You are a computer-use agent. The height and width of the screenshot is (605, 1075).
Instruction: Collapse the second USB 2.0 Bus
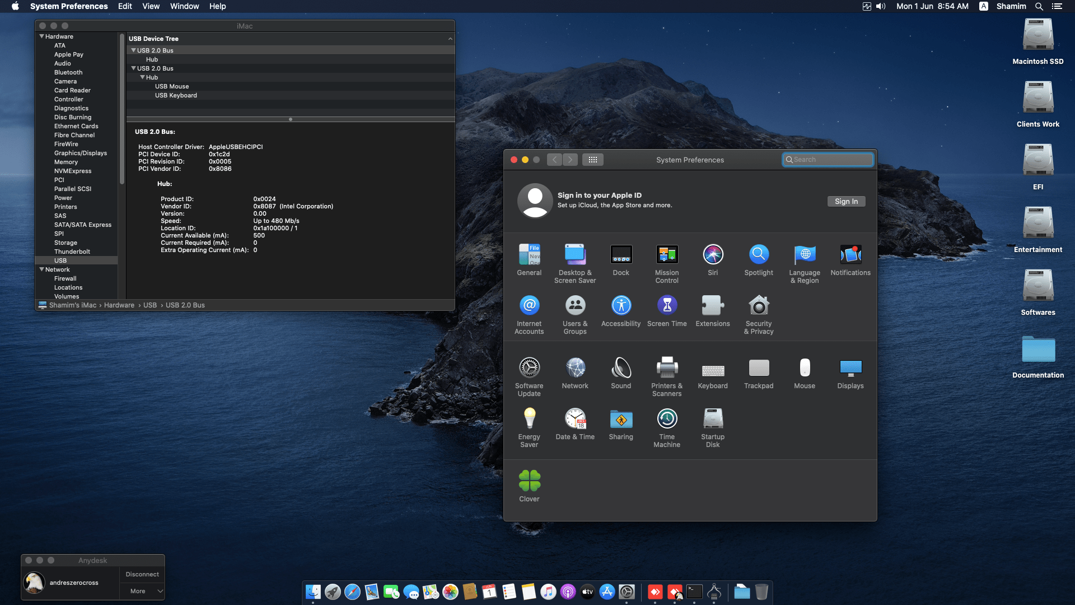[133, 68]
